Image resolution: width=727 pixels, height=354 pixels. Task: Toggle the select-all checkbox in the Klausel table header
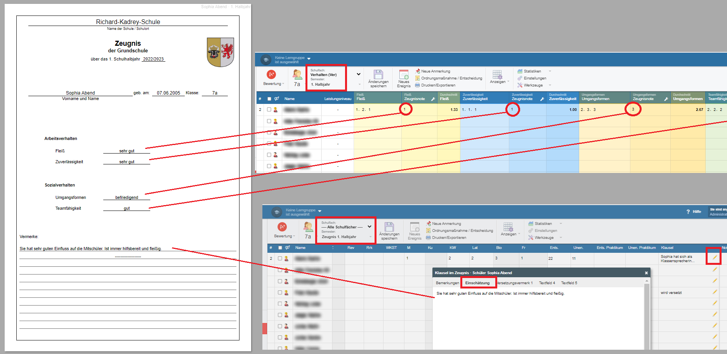coord(280,248)
